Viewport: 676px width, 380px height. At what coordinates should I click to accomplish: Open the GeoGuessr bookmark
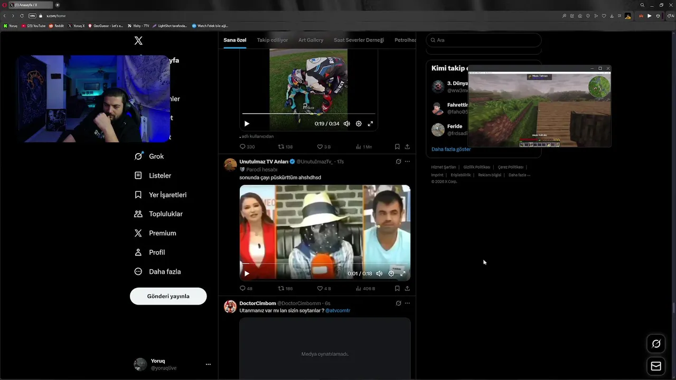(106, 25)
